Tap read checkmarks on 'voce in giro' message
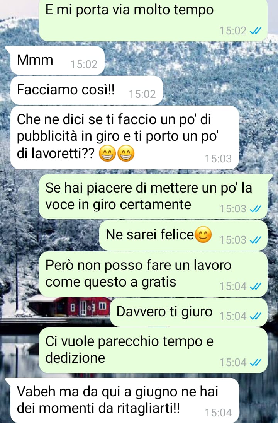 (x=255, y=209)
